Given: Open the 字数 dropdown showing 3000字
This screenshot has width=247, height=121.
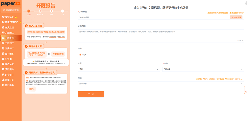Looking at the screenshot, I should 203,69.
